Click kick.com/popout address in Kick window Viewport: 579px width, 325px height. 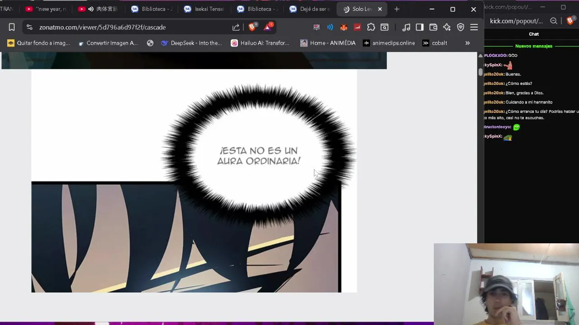click(x=516, y=21)
